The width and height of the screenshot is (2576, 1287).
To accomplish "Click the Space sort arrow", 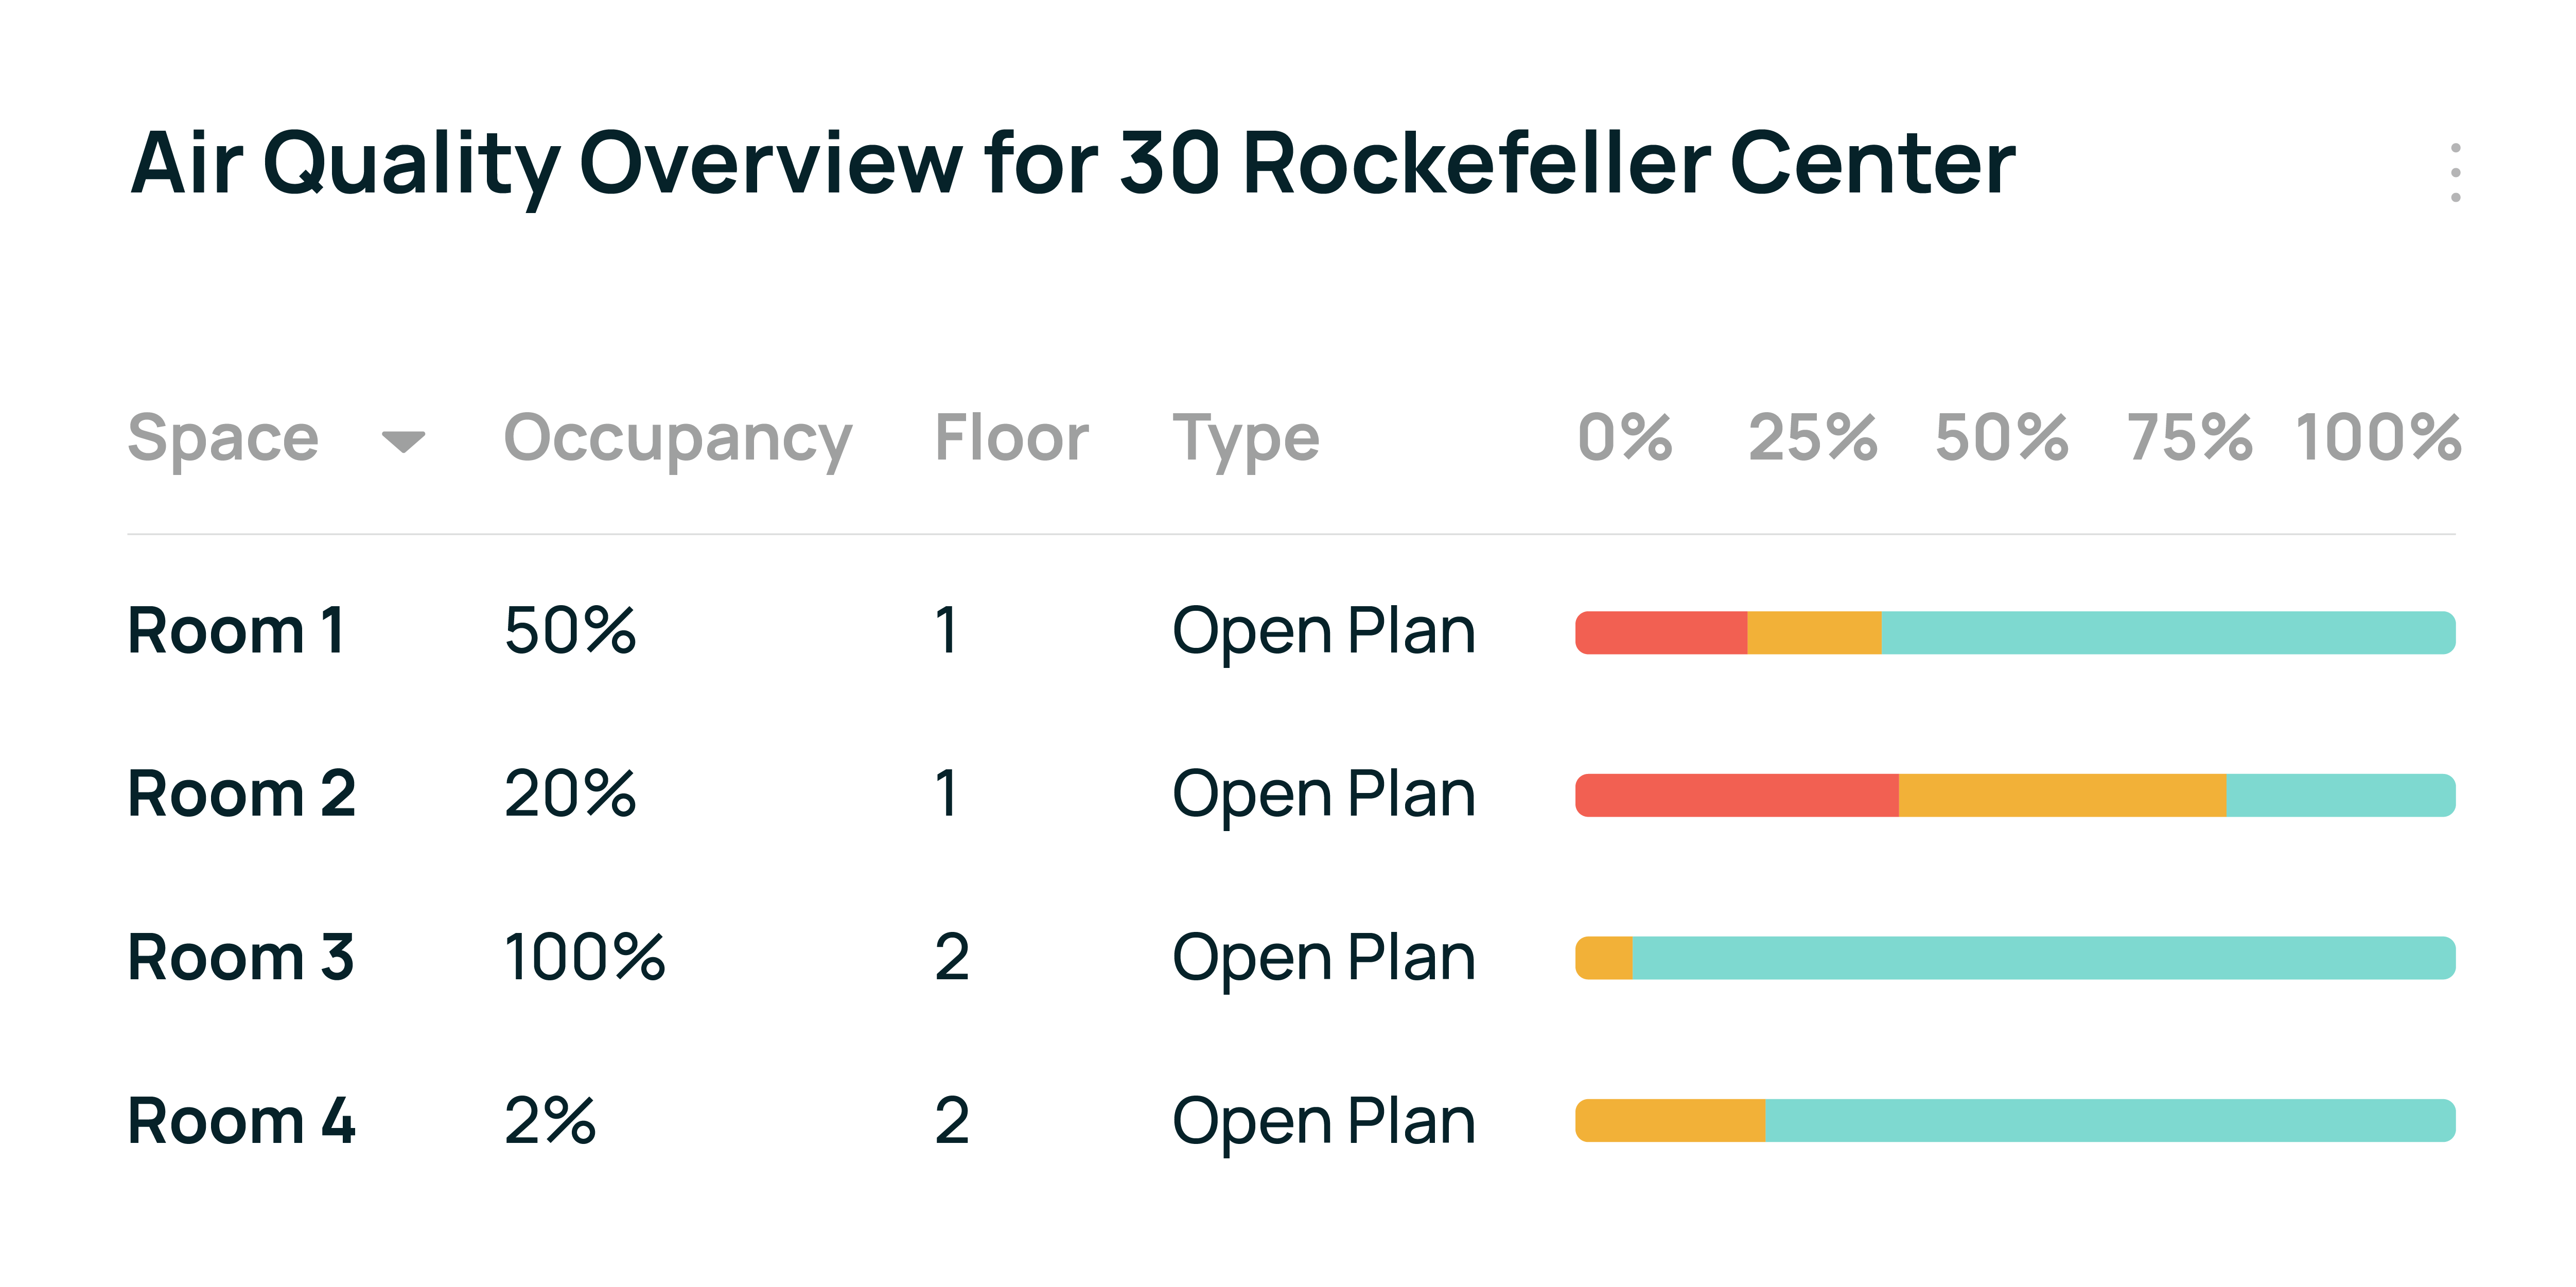I will pyautogui.click(x=403, y=440).
